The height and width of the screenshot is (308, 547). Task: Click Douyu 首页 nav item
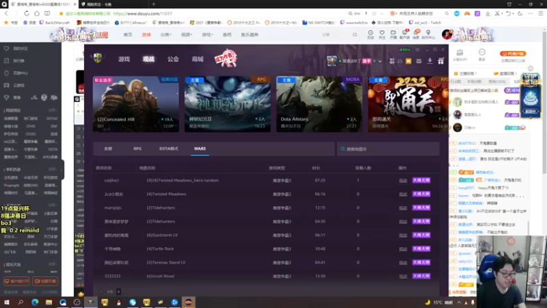[x=128, y=35]
